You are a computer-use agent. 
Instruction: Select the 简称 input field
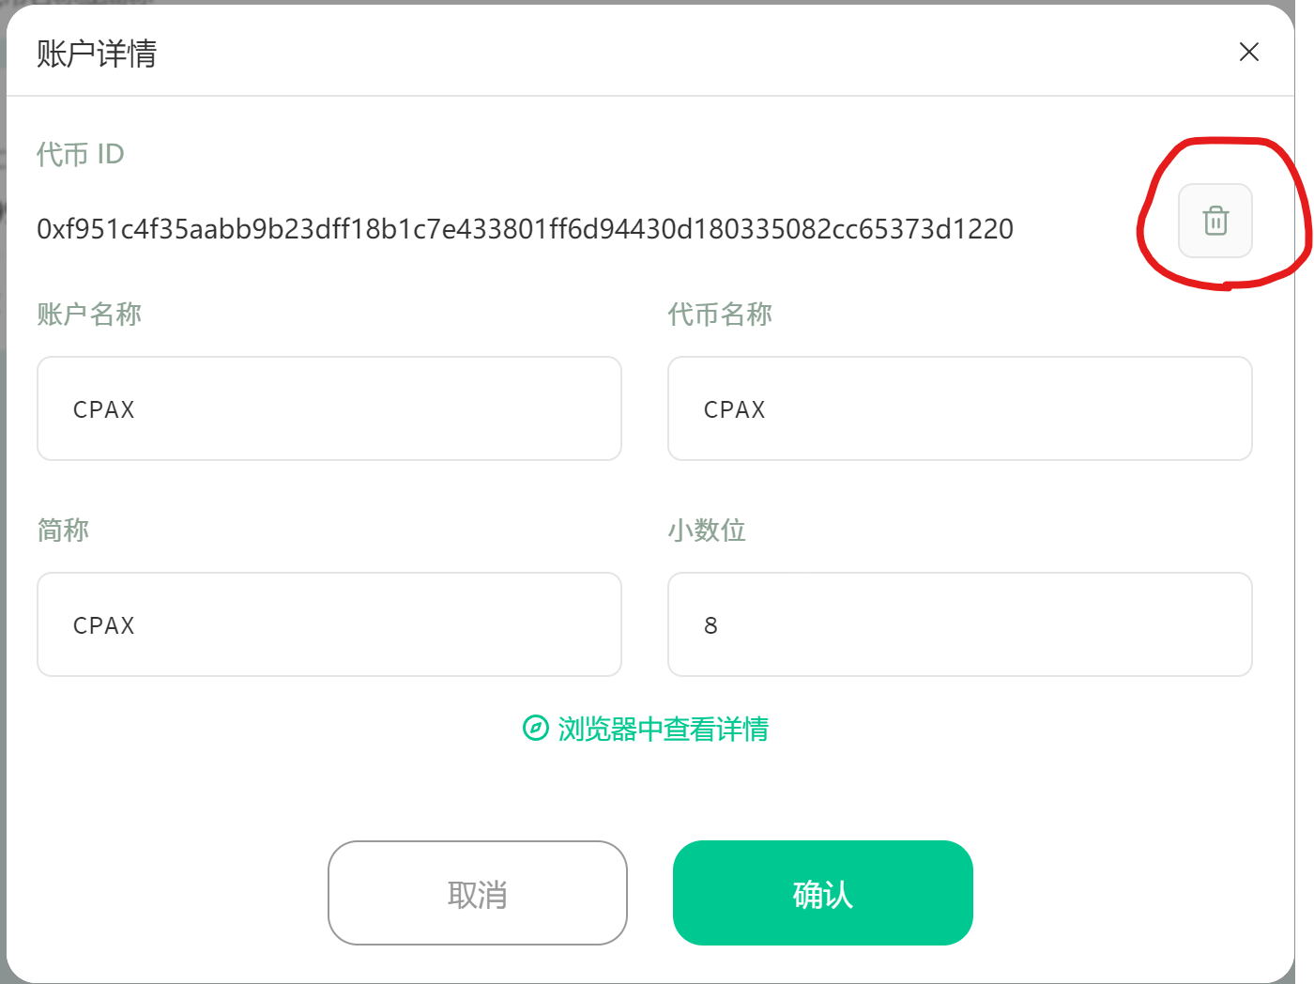tap(329, 624)
